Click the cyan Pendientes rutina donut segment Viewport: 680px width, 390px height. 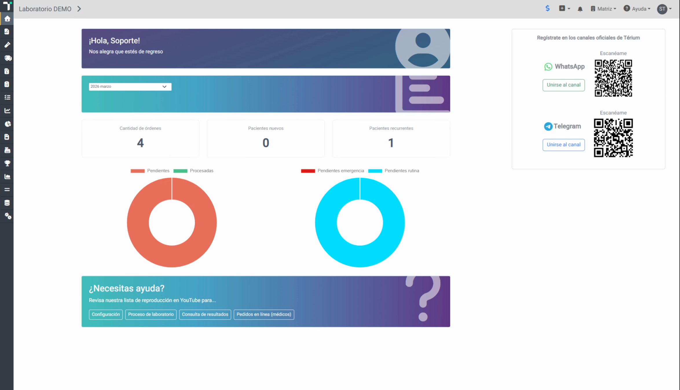360,257
